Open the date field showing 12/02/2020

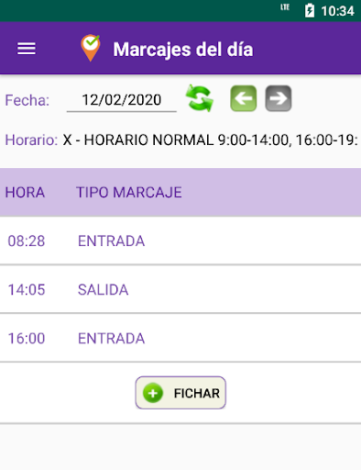pos(122,100)
